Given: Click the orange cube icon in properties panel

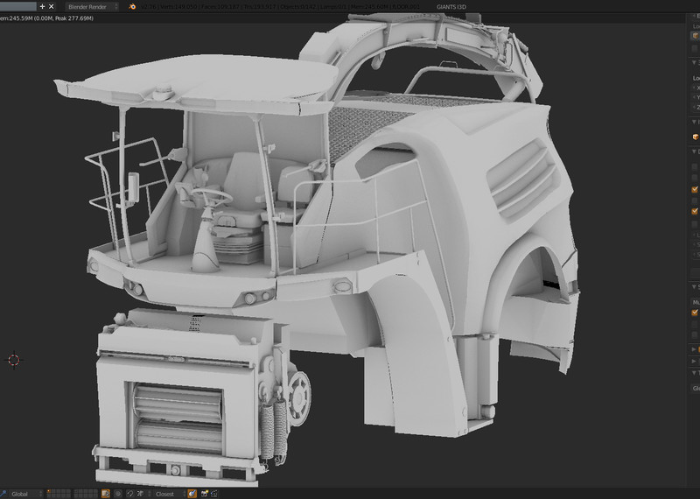Looking at the screenshot, I should tap(696, 137).
